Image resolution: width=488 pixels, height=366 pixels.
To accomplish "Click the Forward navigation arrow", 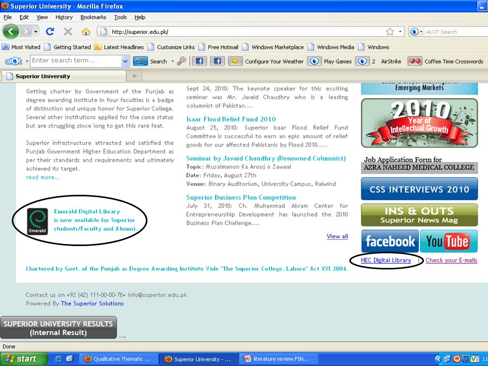I will pos(26,32).
